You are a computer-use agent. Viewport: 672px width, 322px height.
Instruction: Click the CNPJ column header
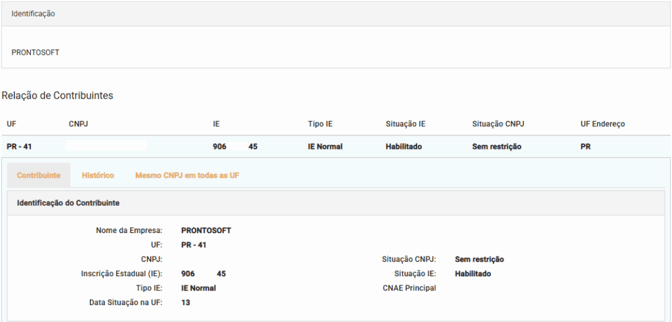click(79, 124)
